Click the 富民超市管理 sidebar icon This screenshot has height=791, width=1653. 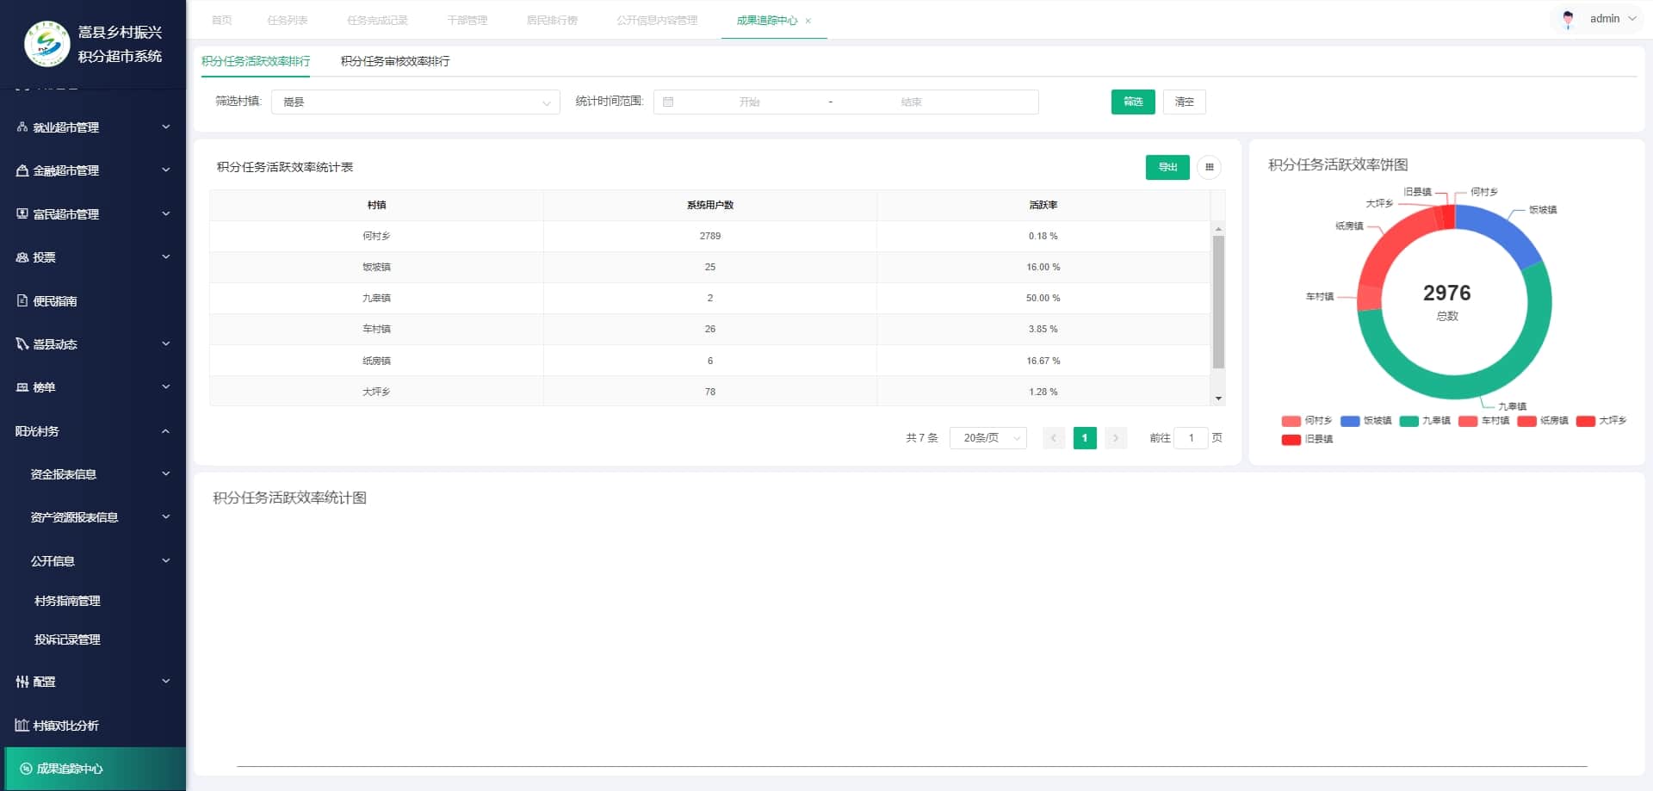[x=22, y=213]
